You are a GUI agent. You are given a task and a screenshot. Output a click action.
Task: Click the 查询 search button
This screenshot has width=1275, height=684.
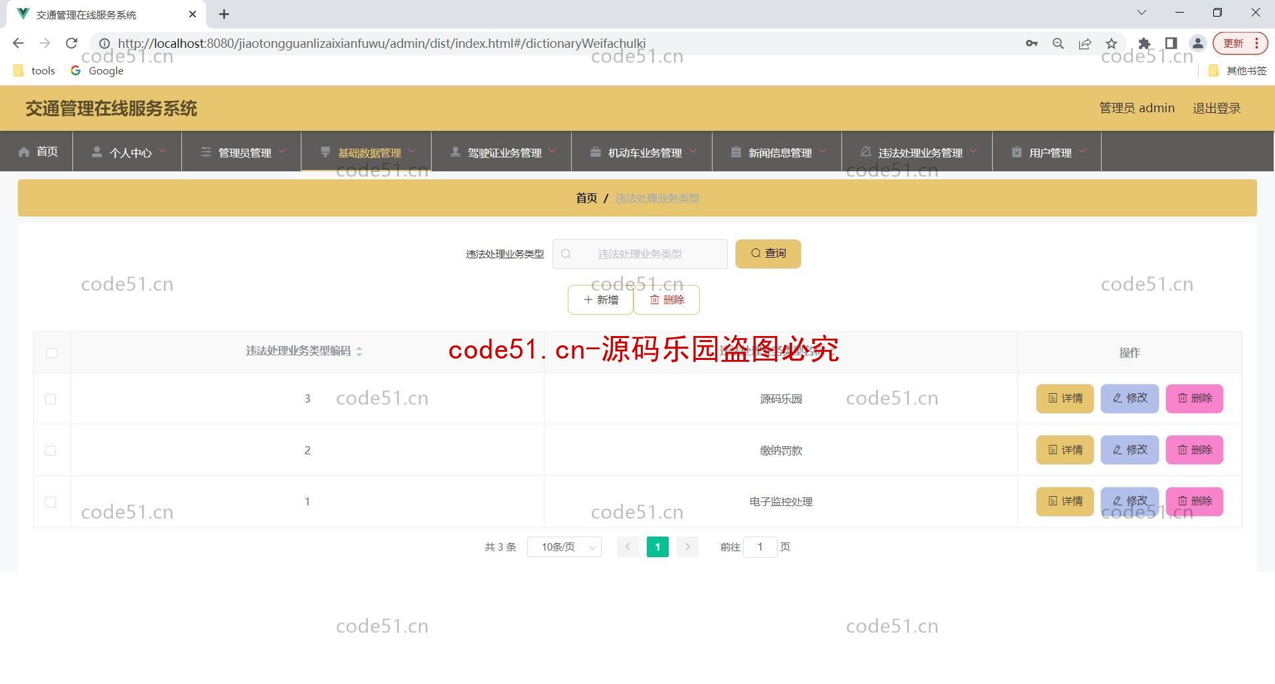point(768,254)
